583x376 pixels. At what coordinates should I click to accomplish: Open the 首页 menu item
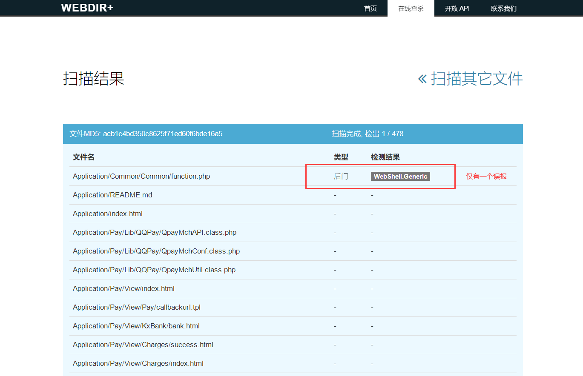[x=370, y=8]
